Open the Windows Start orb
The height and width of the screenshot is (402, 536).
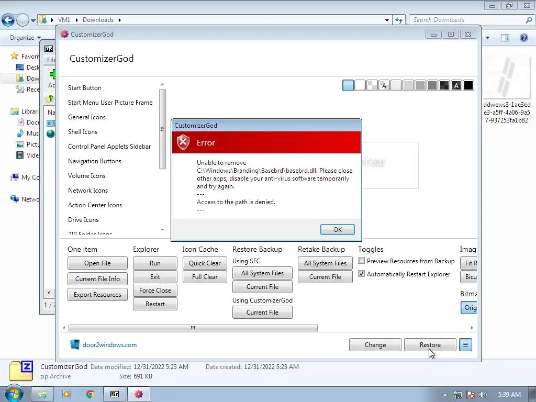(14, 394)
